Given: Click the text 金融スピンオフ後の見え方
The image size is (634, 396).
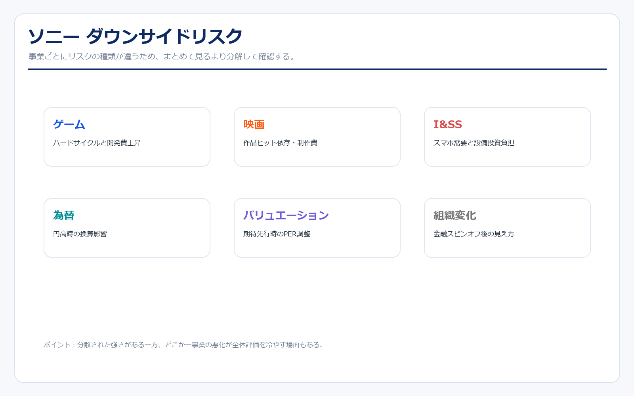Looking at the screenshot, I should click(x=474, y=234).
